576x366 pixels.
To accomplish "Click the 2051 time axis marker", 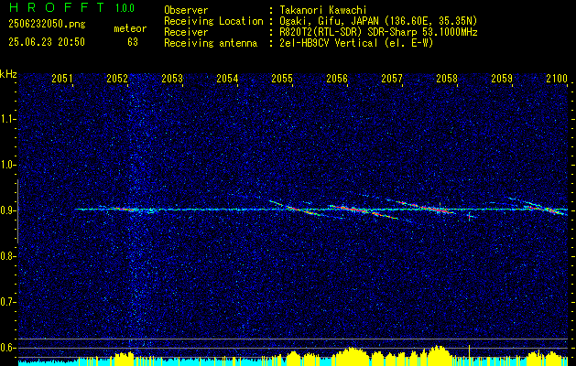I will [62, 78].
